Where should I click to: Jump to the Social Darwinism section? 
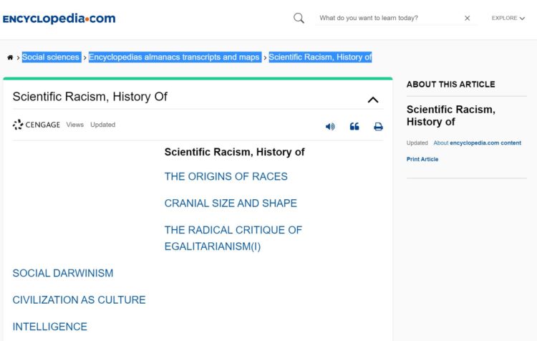tap(63, 273)
